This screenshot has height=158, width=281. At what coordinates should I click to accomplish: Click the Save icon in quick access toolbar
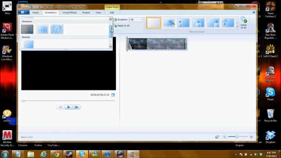point(26,7)
